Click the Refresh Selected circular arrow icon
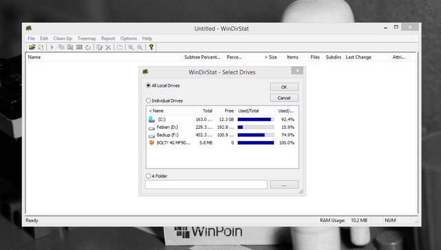Image resolution: width=441 pixels, height=250 pixels. [x=88, y=48]
